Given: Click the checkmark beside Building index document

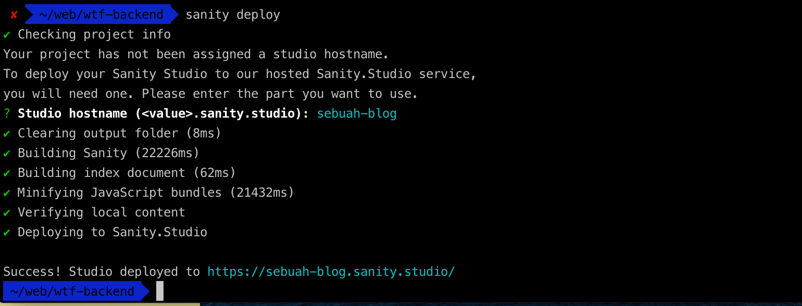Looking at the screenshot, I should tap(7, 173).
